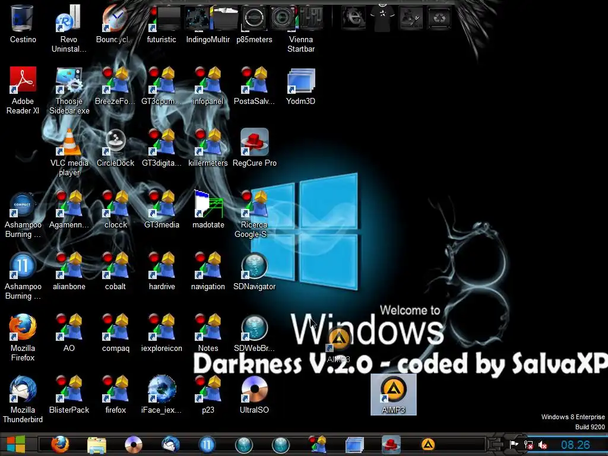
Task: Select the clocck desktop shortcut
Action: click(115, 209)
